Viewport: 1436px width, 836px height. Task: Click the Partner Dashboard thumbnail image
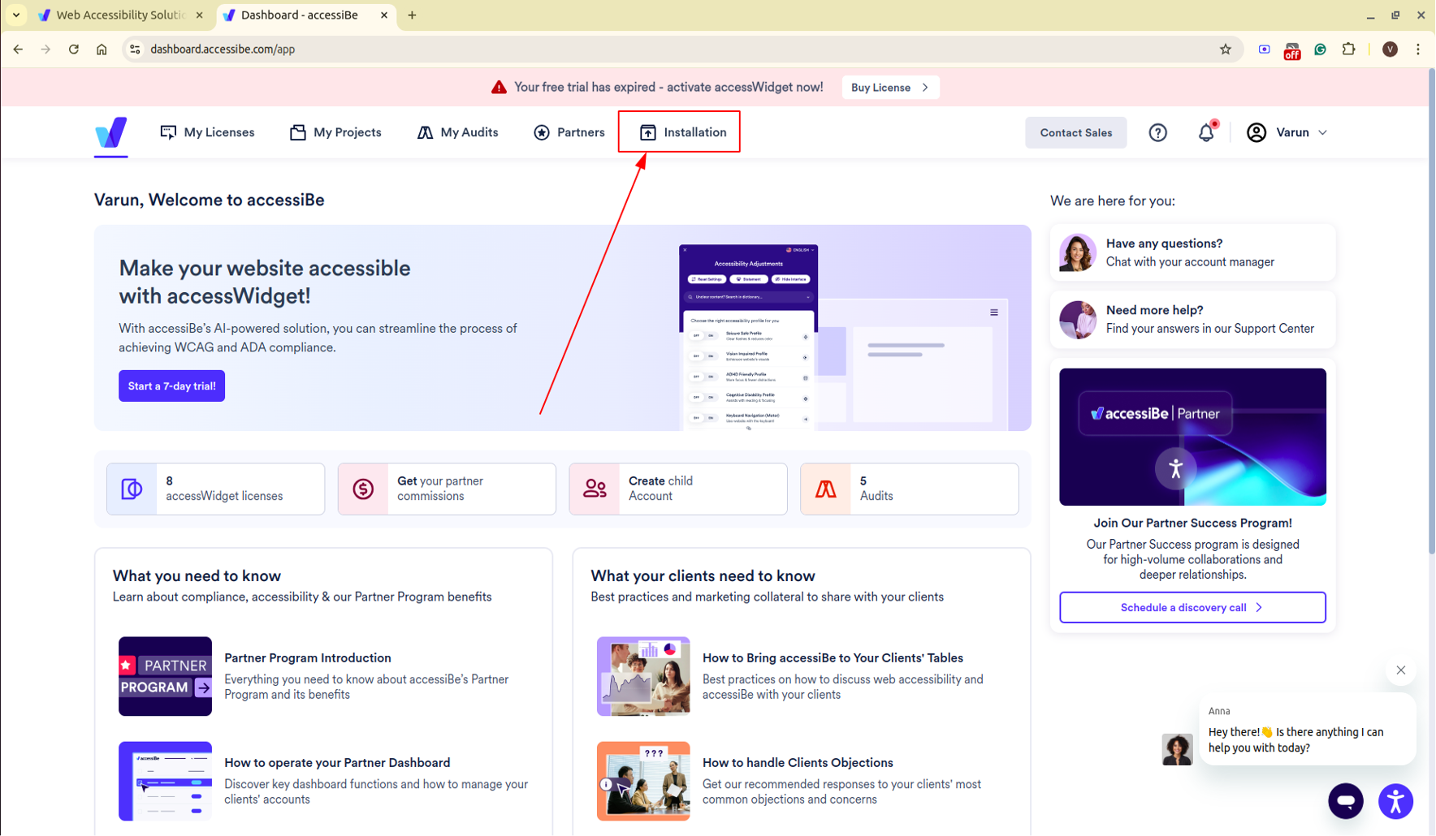point(165,781)
